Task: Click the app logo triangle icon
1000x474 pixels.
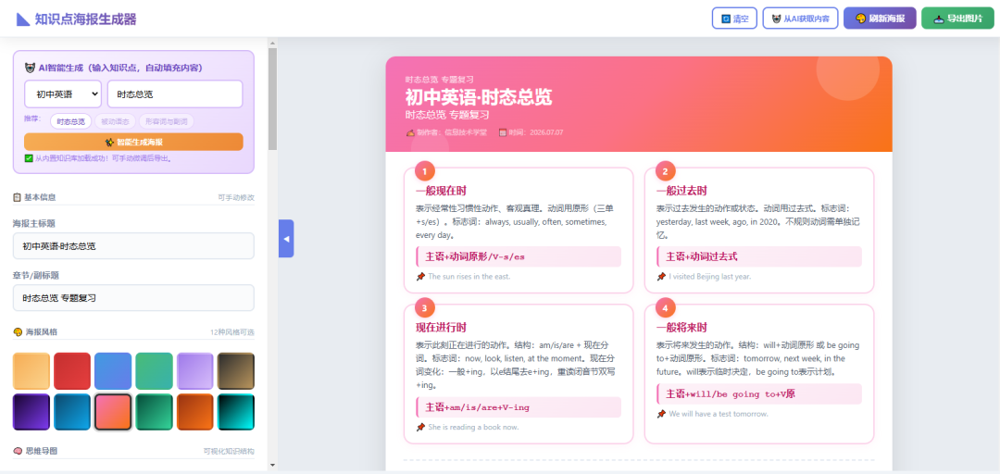Action: point(23,19)
